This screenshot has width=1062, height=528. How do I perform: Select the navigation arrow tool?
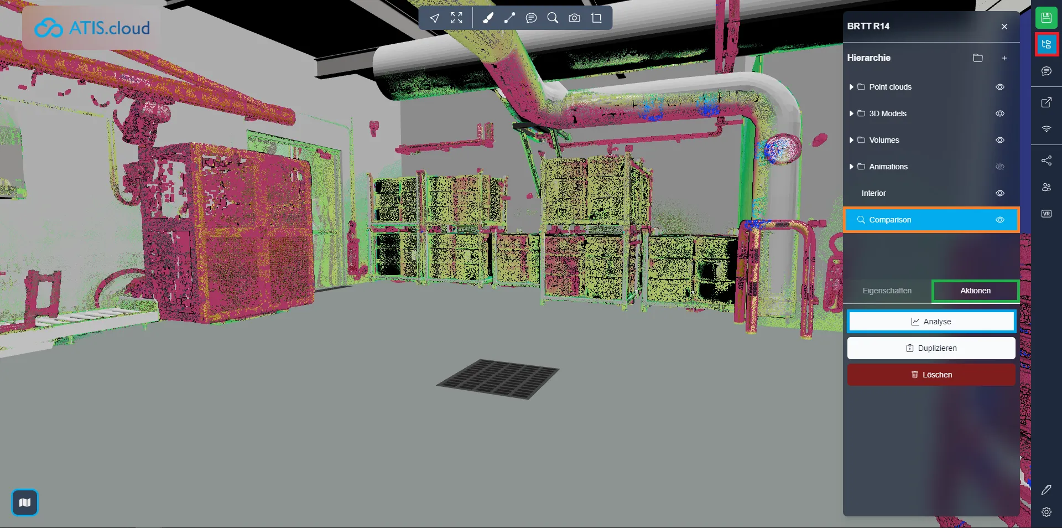tap(435, 18)
